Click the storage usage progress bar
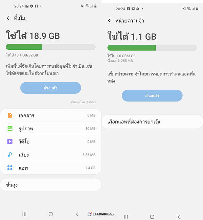 51,47
